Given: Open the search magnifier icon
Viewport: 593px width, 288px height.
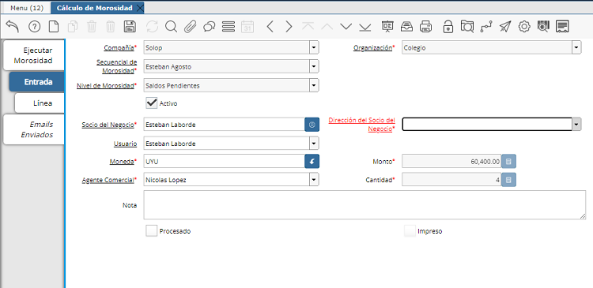Looking at the screenshot, I should (x=172, y=26).
